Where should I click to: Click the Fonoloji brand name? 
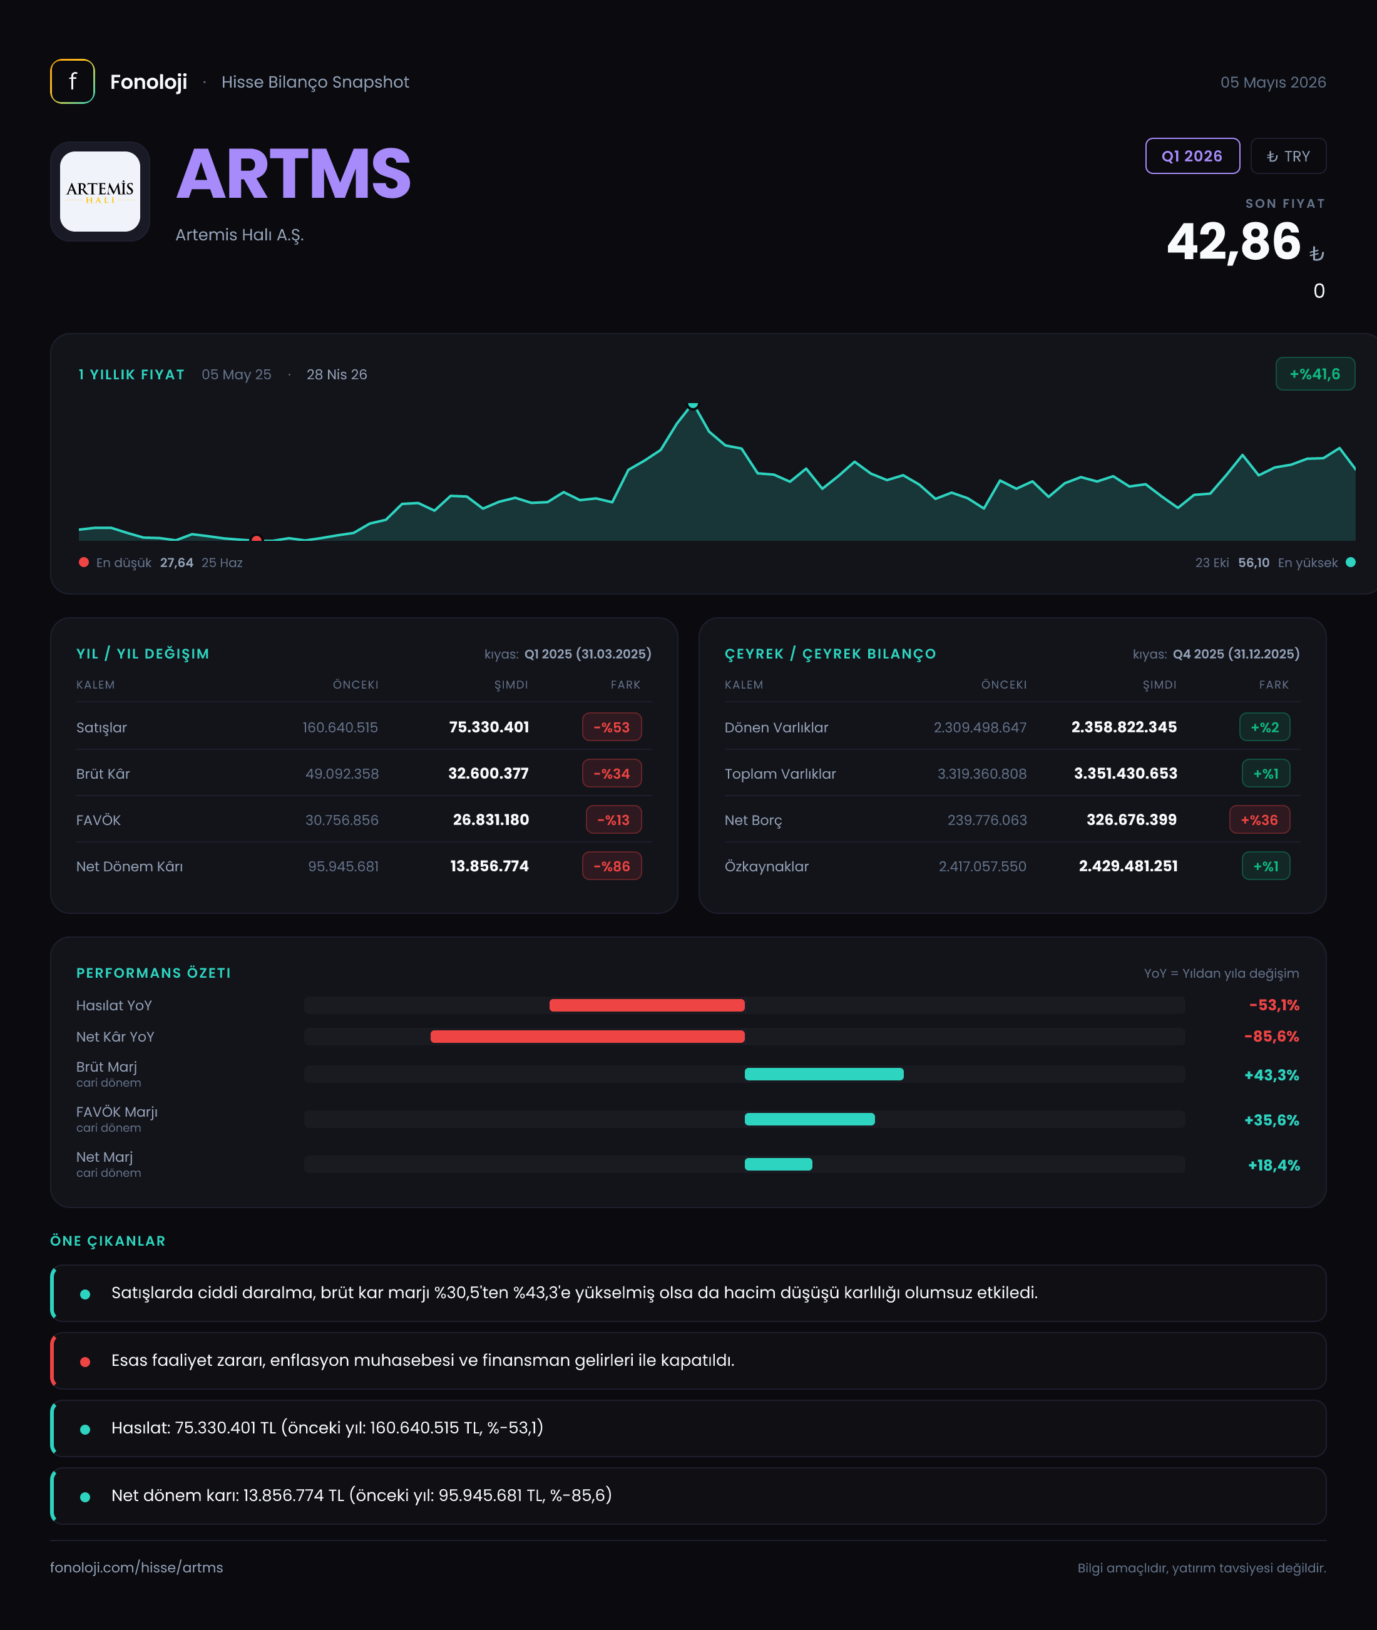(148, 82)
